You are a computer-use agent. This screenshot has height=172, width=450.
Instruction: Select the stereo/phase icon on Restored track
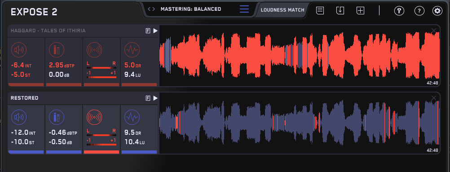(x=94, y=118)
